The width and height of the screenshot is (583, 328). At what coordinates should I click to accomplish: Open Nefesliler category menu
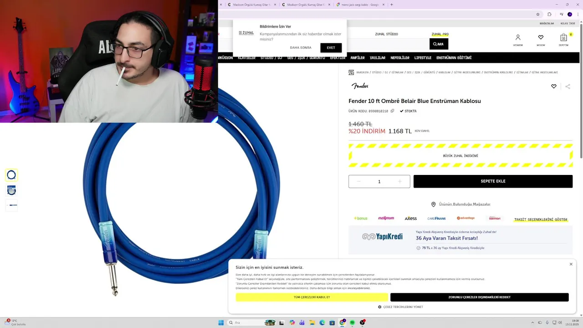400,58
